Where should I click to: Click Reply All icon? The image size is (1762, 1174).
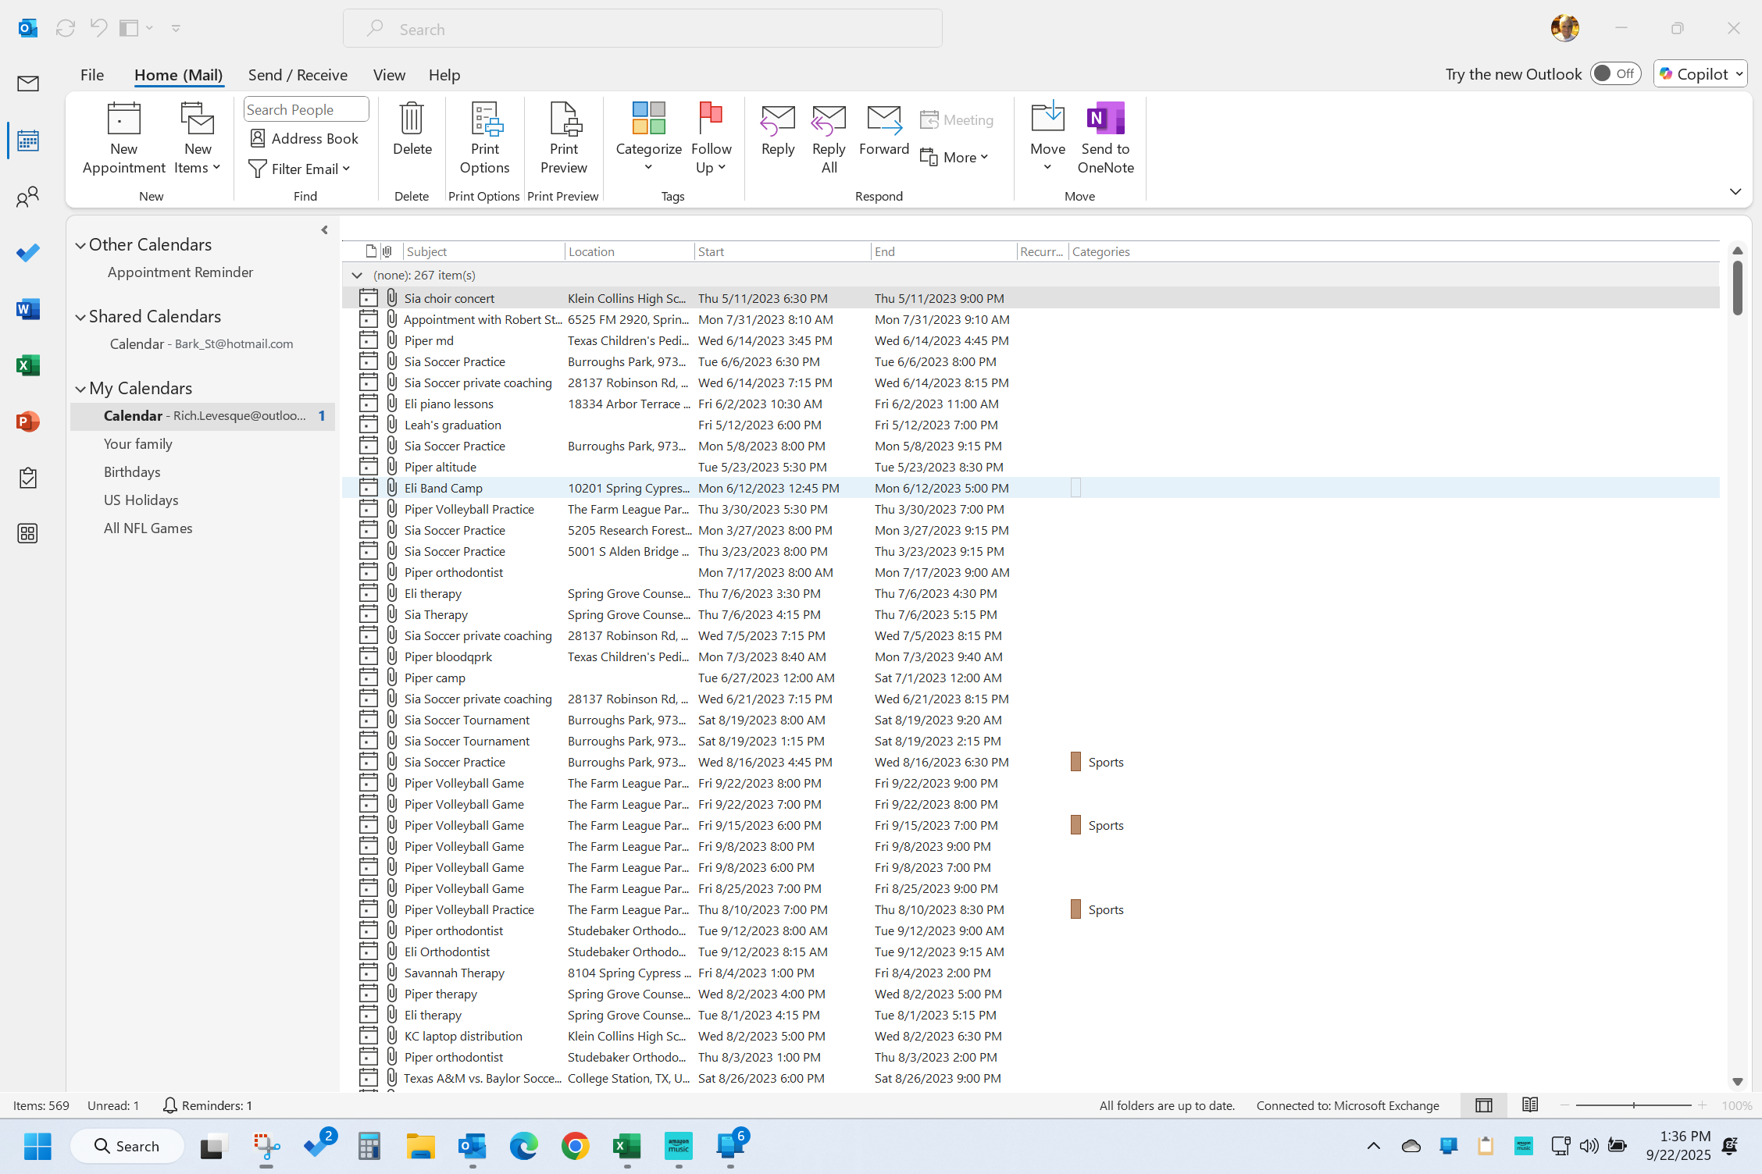tap(828, 119)
